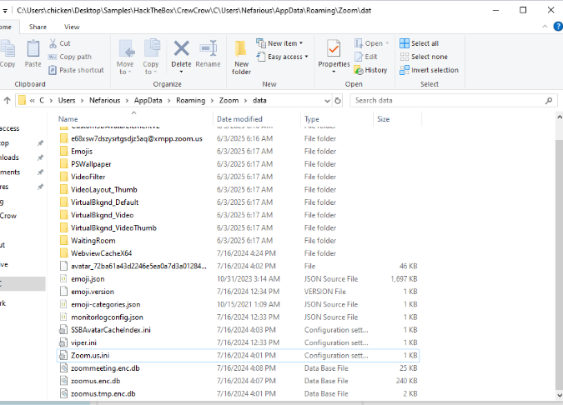Sort by the Date modified column header

click(x=257, y=119)
